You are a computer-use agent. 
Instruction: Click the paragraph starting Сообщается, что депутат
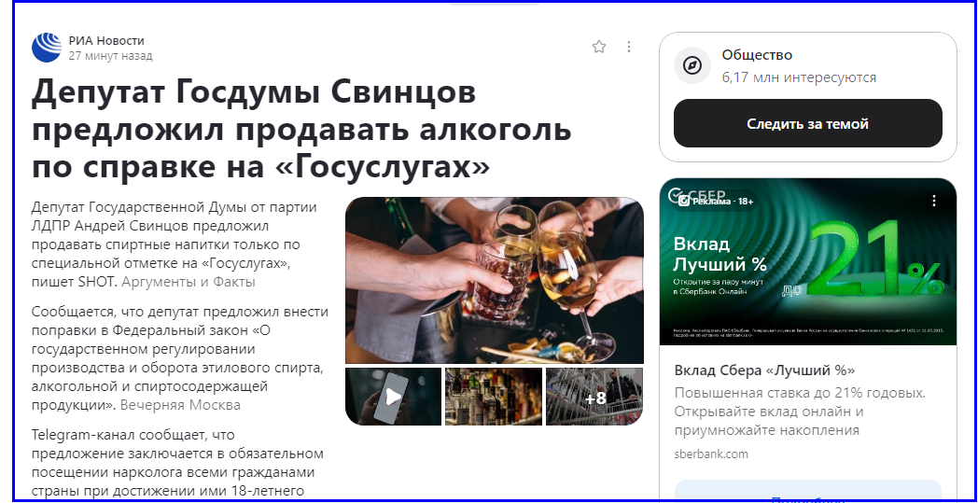coord(179,357)
